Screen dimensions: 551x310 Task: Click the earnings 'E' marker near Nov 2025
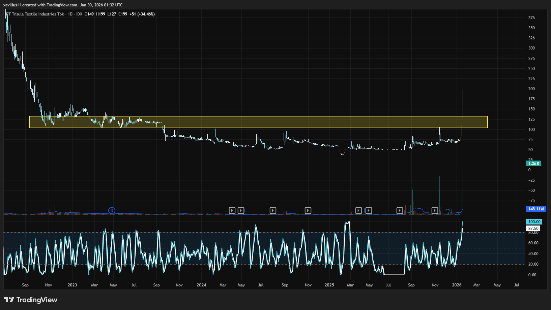coord(435,211)
